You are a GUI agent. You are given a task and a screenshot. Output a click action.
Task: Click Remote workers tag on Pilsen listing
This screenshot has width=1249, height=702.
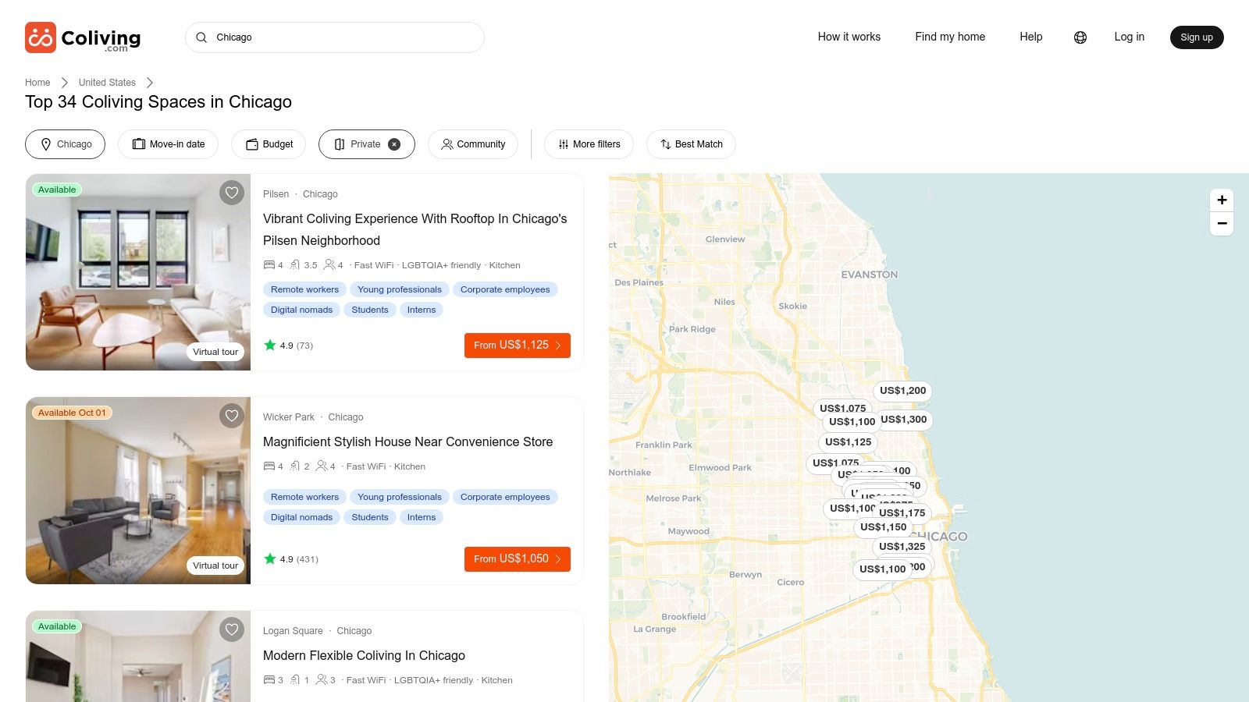click(x=304, y=289)
